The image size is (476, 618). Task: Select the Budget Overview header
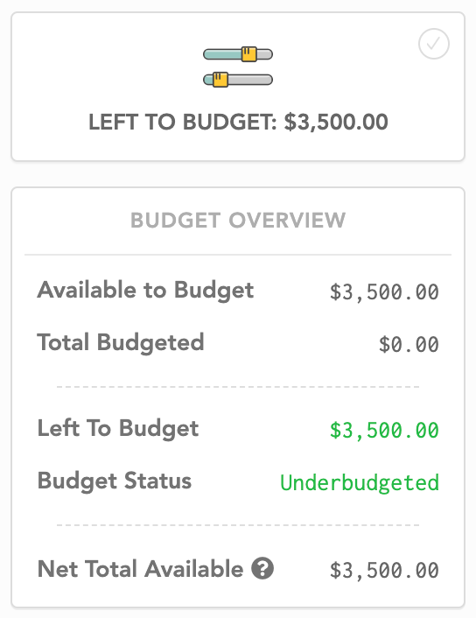pyautogui.click(x=238, y=220)
